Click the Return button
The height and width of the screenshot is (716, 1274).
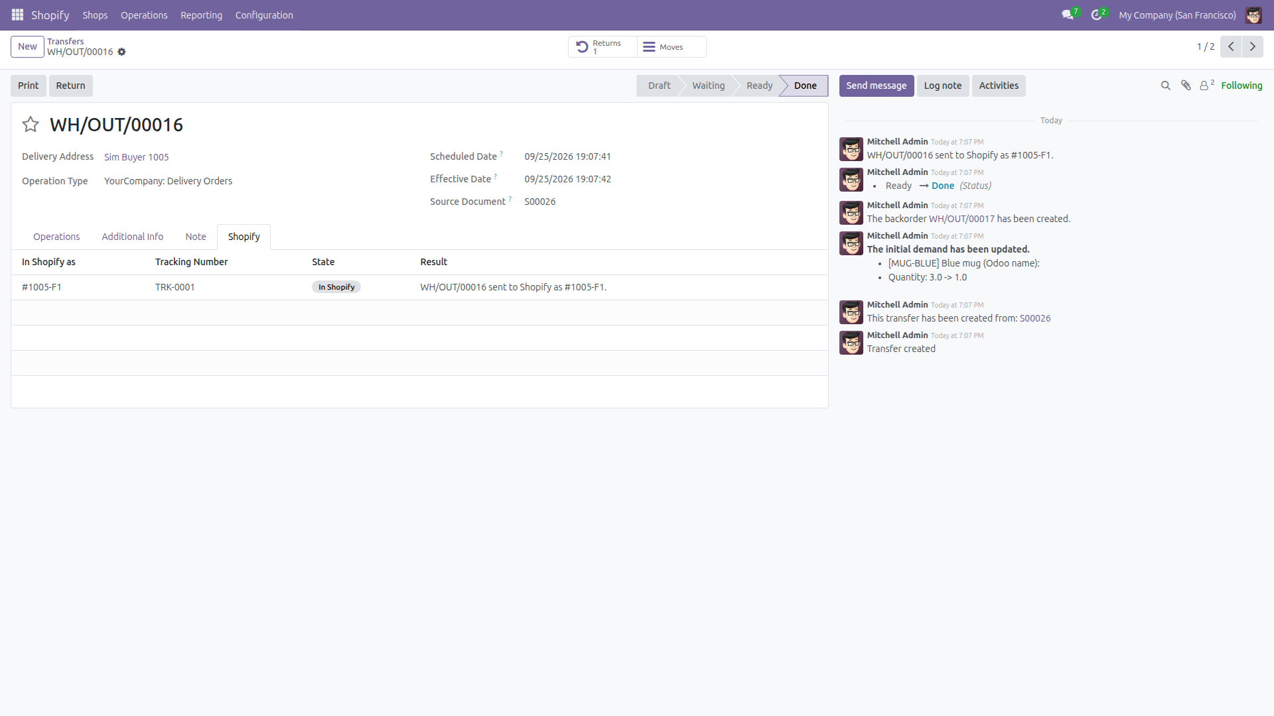[70, 86]
